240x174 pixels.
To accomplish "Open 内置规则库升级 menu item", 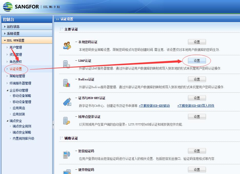I will (23, 138).
